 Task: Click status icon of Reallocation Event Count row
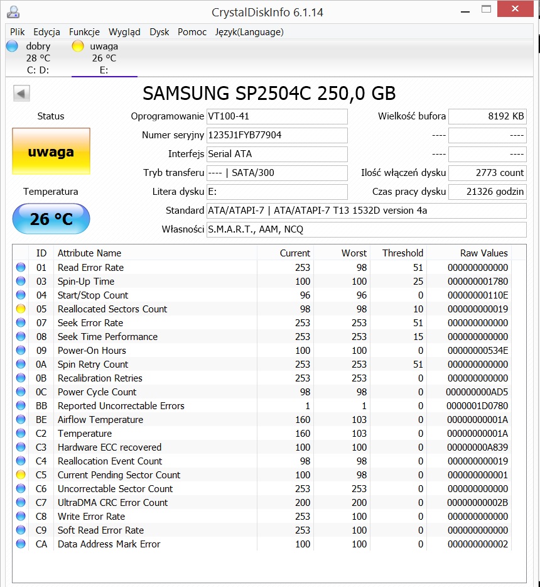coord(21,461)
